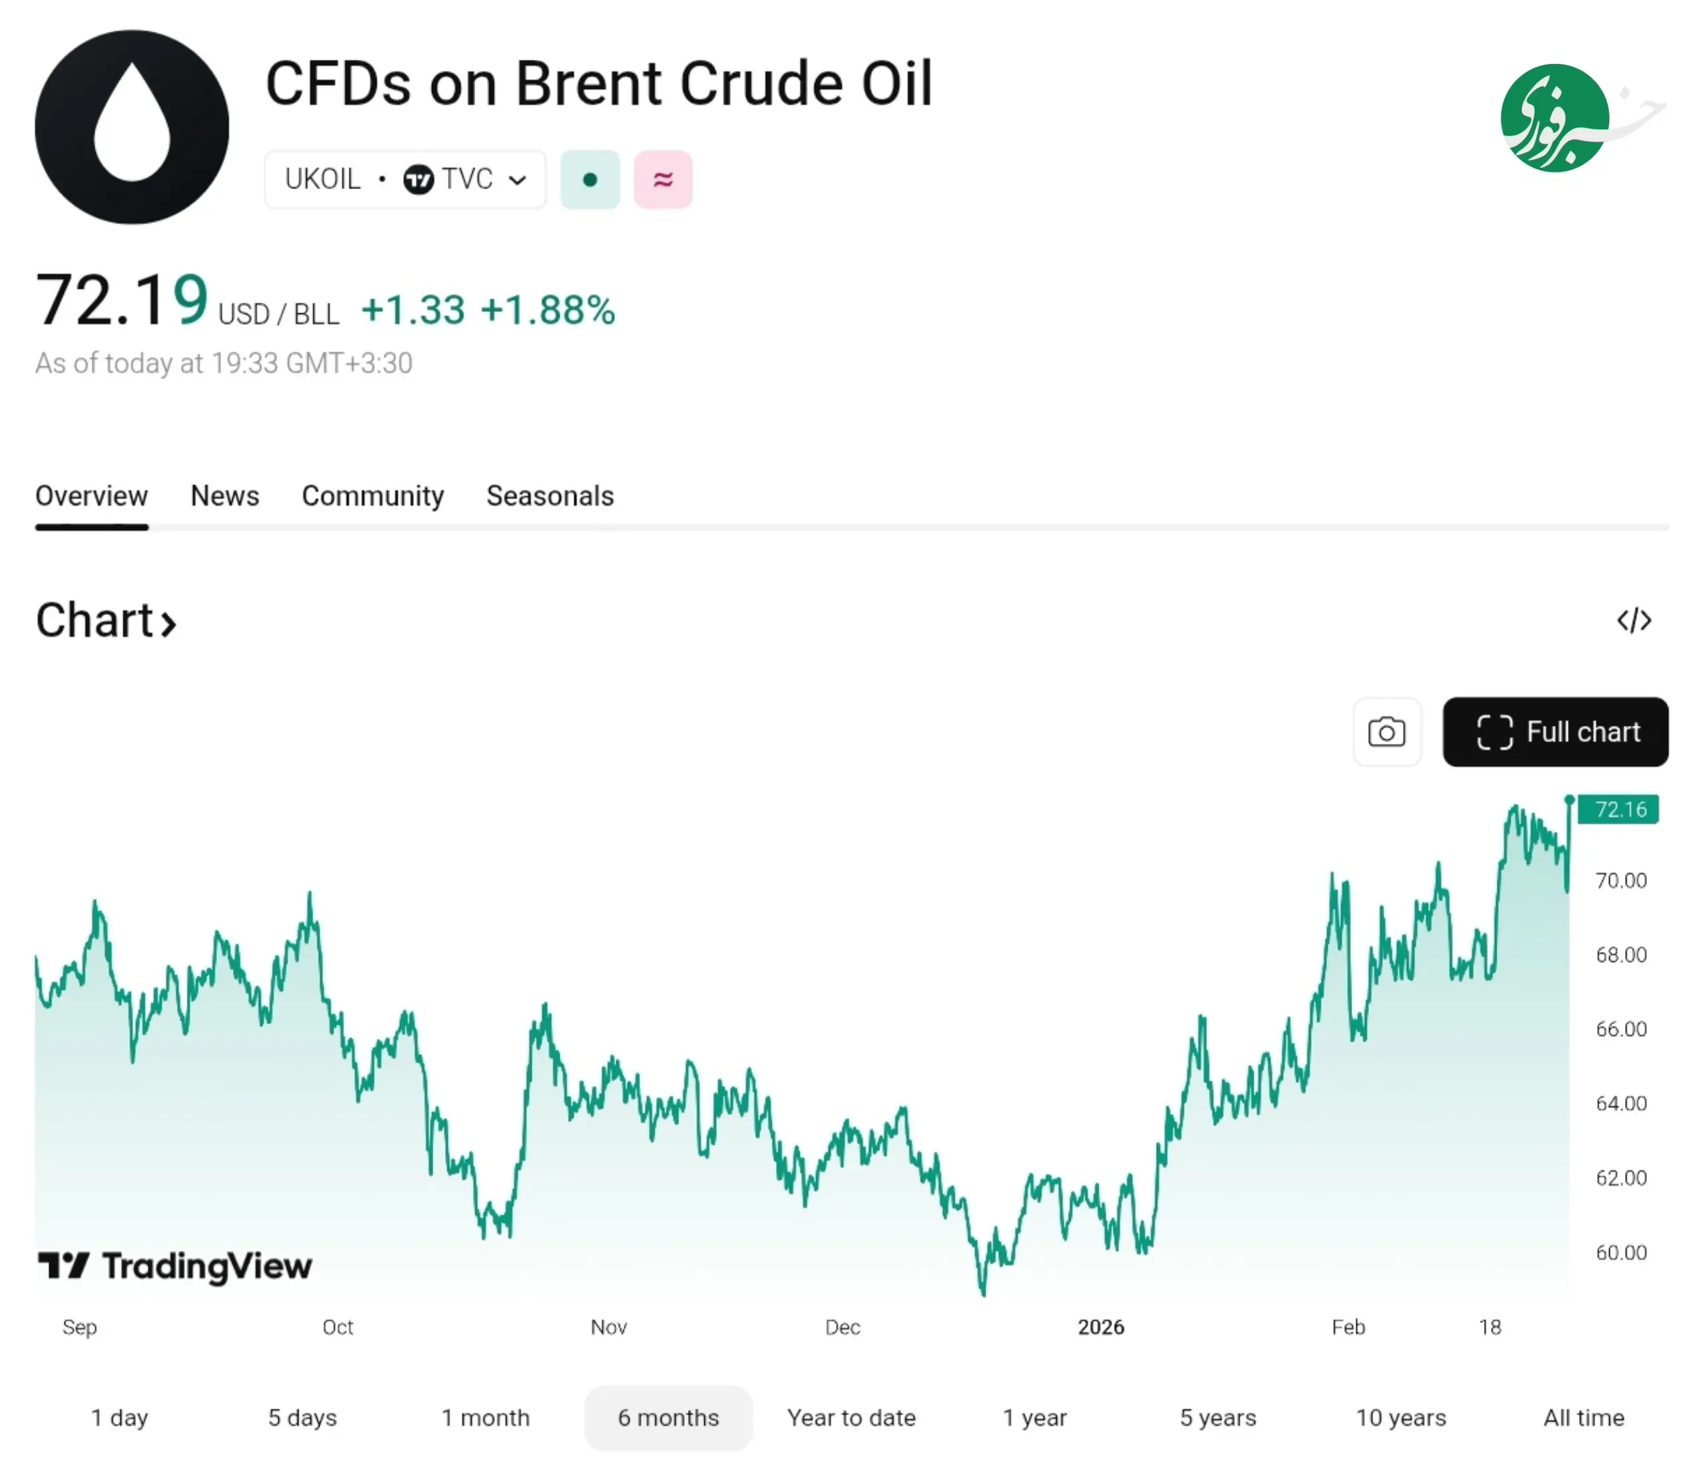
Task: Select the Seasonals tab
Action: pos(550,496)
